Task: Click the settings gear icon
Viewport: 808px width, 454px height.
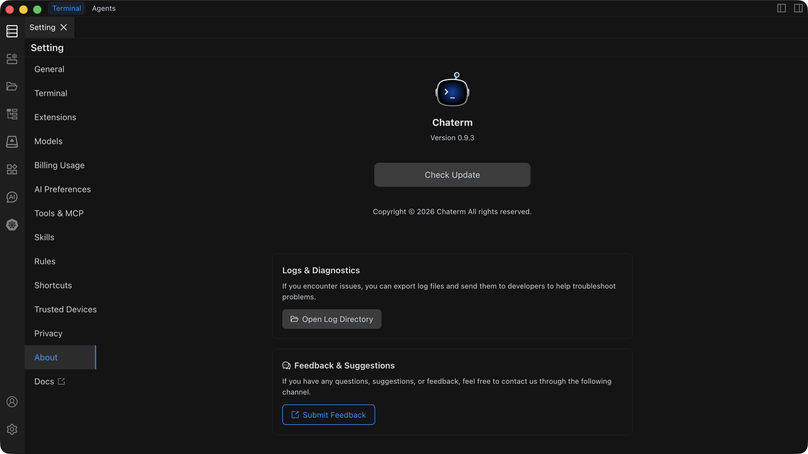Action: (12, 429)
